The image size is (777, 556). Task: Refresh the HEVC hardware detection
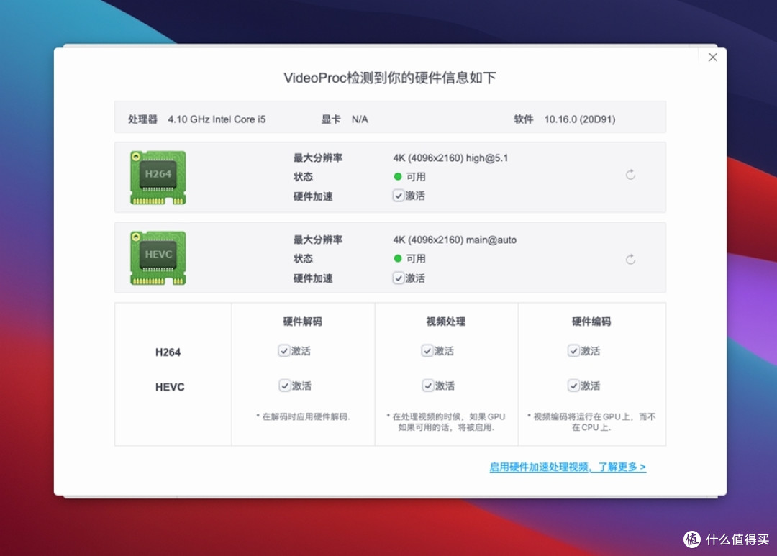(x=630, y=259)
